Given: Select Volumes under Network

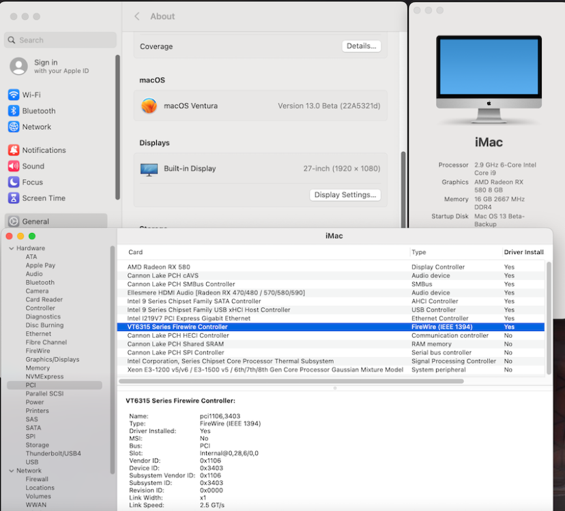Looking at the screenshot, I should (38, 496).
